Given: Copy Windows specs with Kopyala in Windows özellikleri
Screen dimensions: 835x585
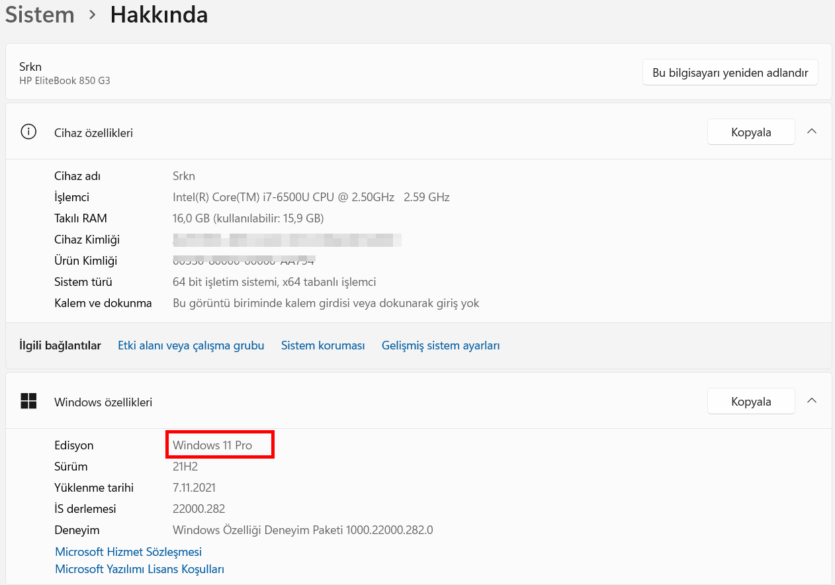Looking at the screenshot, I should pos(751,401).
